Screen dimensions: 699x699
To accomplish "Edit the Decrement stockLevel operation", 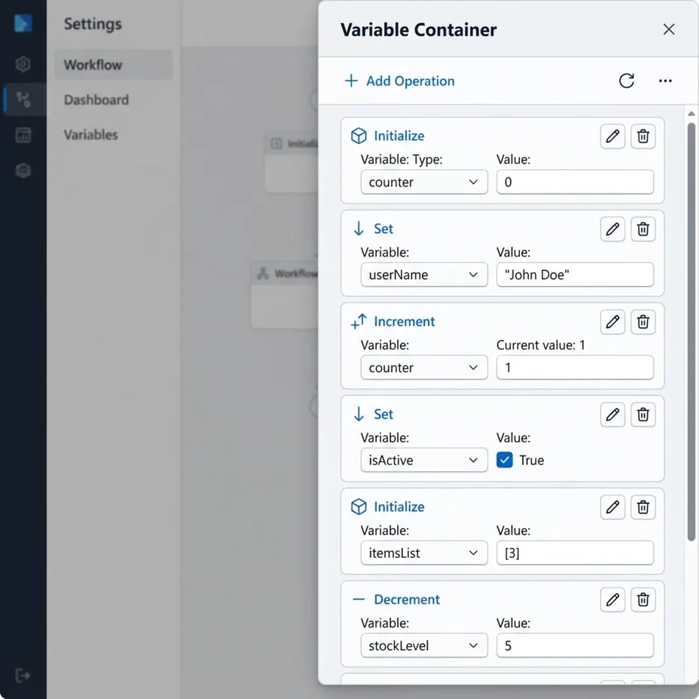I will [x=612, y=599].
